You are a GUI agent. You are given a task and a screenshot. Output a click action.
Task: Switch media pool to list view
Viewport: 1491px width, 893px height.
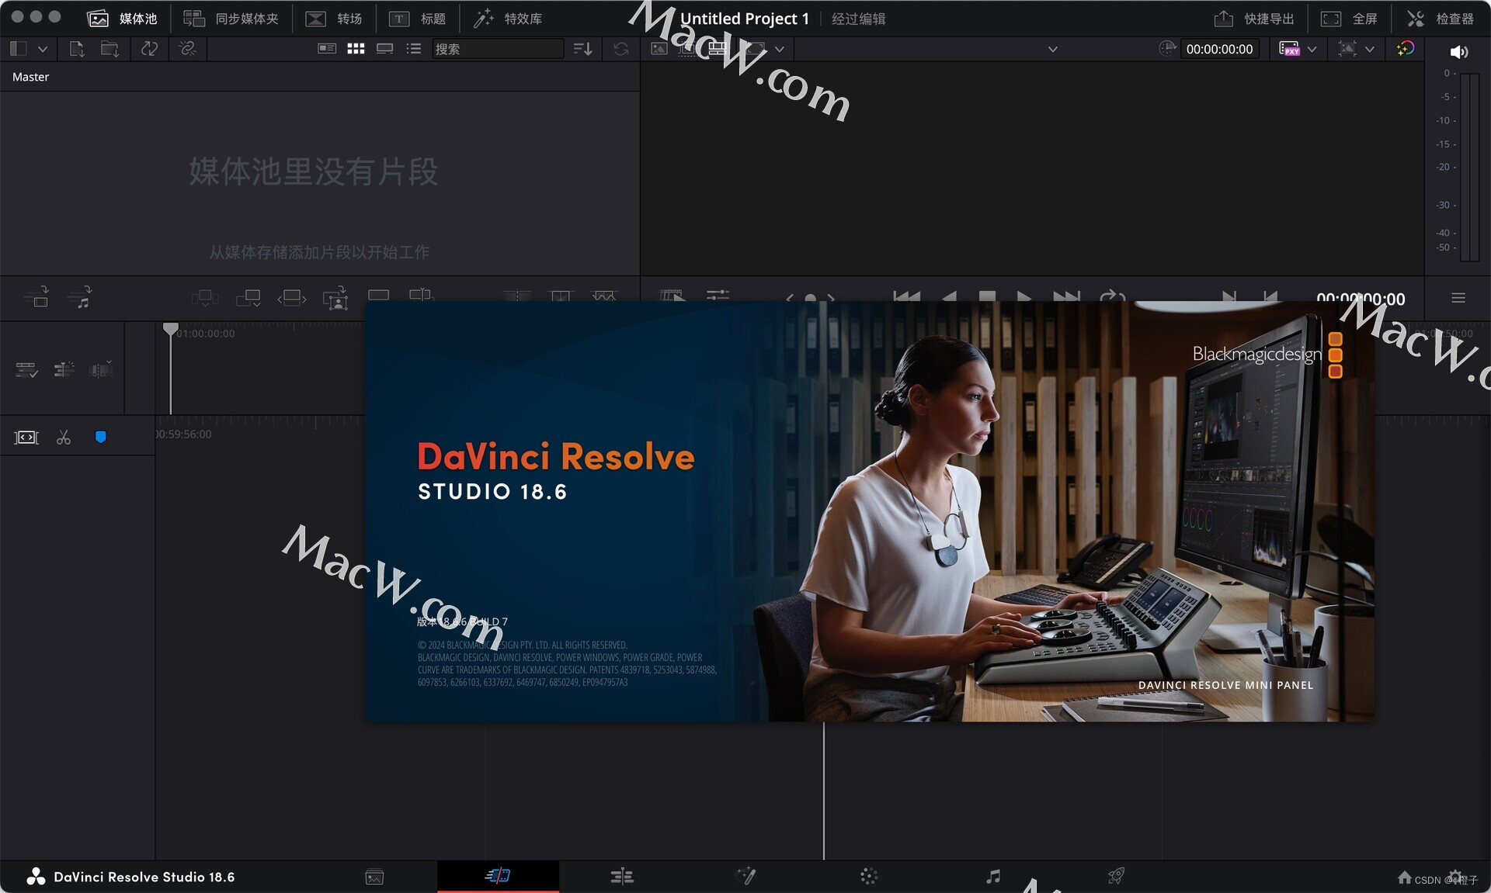click(x=414, y=49)
